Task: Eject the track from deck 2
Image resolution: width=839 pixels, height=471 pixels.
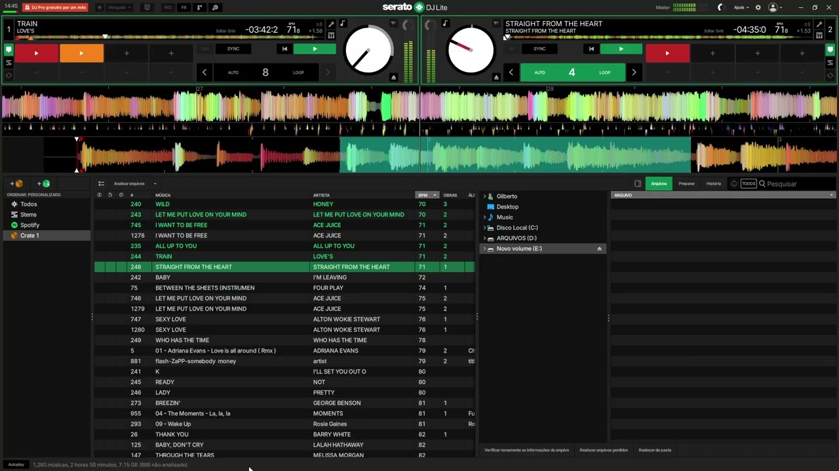Action: click(x=496, y=77)
